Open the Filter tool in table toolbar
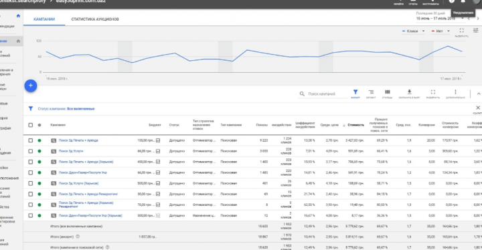The height and width of the screenshot is (250, 482). (x=355, y=94)
